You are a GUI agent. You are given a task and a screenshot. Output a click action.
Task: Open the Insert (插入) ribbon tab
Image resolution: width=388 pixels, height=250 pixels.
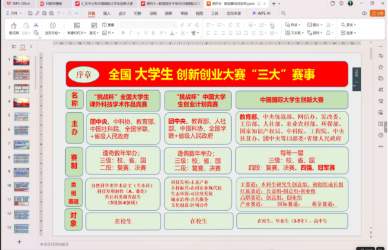(107, 14)
